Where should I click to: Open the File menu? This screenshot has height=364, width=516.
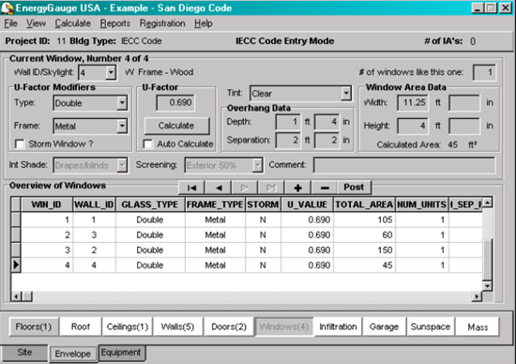10,23
